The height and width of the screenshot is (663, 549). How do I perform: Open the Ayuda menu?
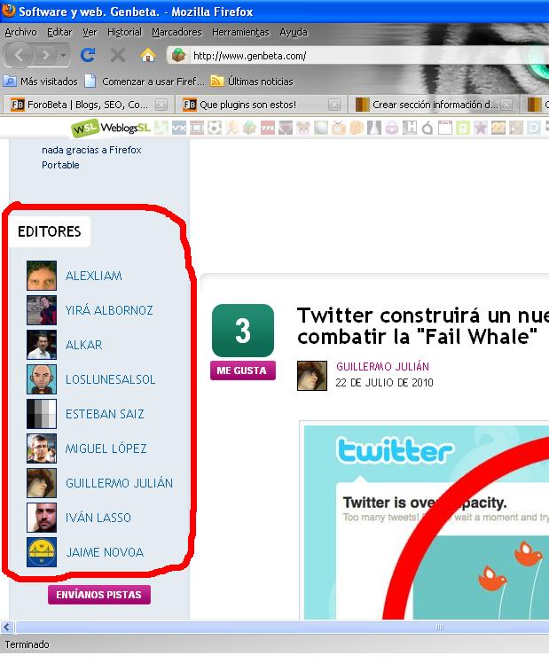click(x=294, y=32)
